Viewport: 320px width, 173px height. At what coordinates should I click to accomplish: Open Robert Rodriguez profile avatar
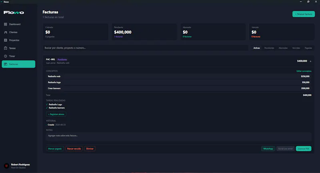[6, 166]
